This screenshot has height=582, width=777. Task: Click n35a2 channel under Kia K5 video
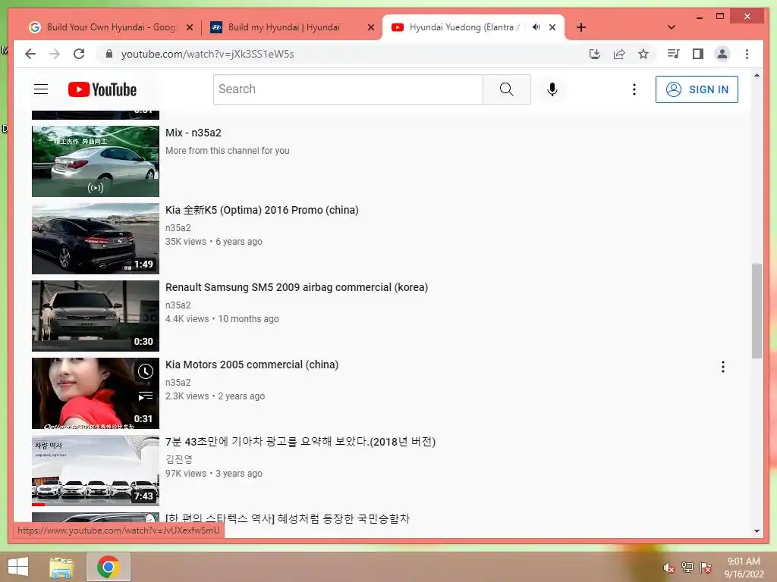(x=178, y=227)
